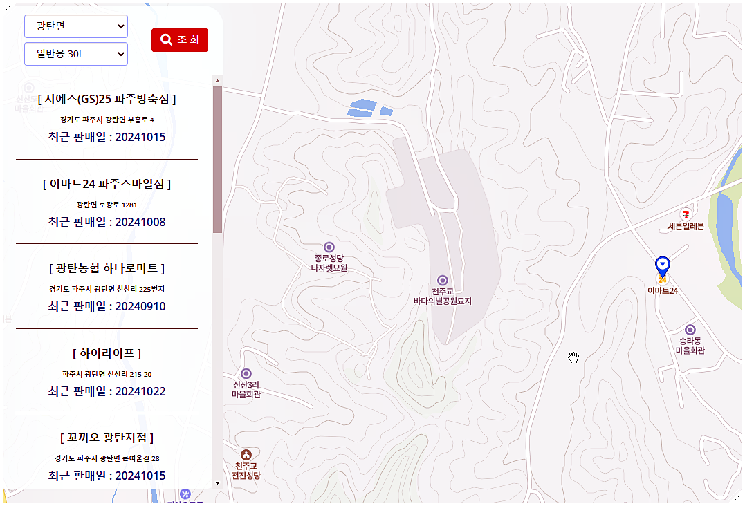Click the 세븐일레븐 store icon on the map

coord(685,214)
